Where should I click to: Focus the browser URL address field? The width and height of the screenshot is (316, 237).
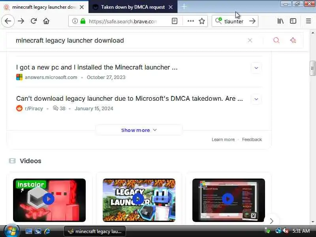click(123, 21)
